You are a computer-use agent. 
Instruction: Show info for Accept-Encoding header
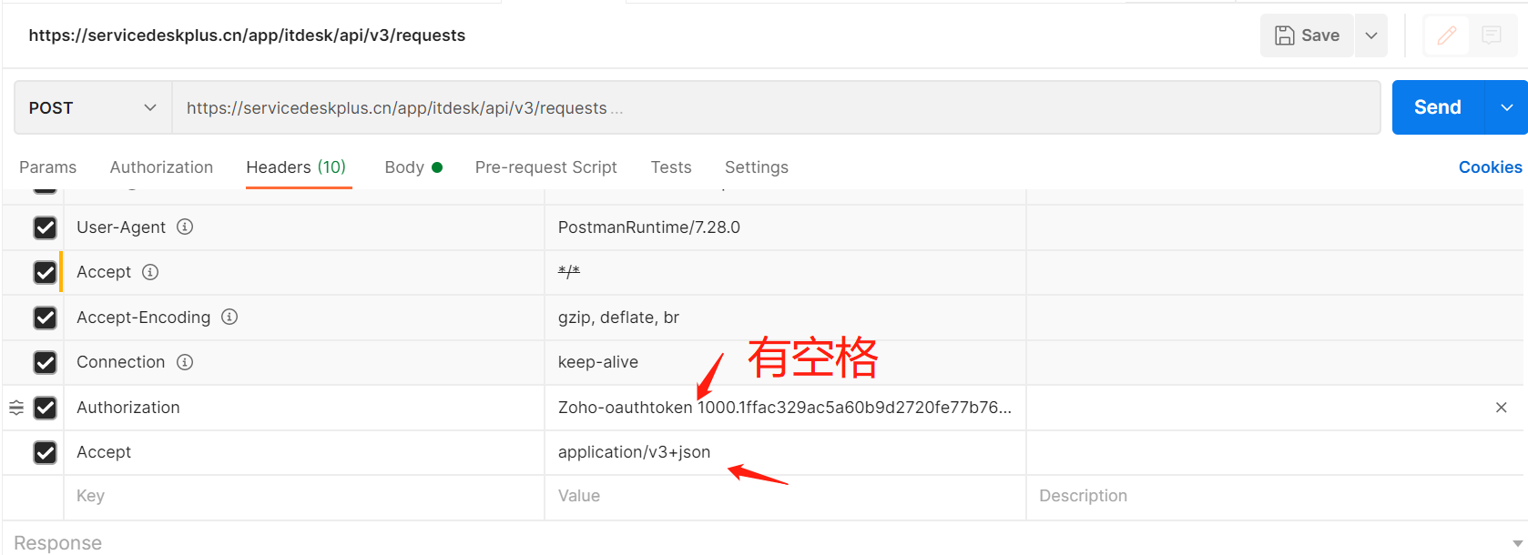coord(229,317)
